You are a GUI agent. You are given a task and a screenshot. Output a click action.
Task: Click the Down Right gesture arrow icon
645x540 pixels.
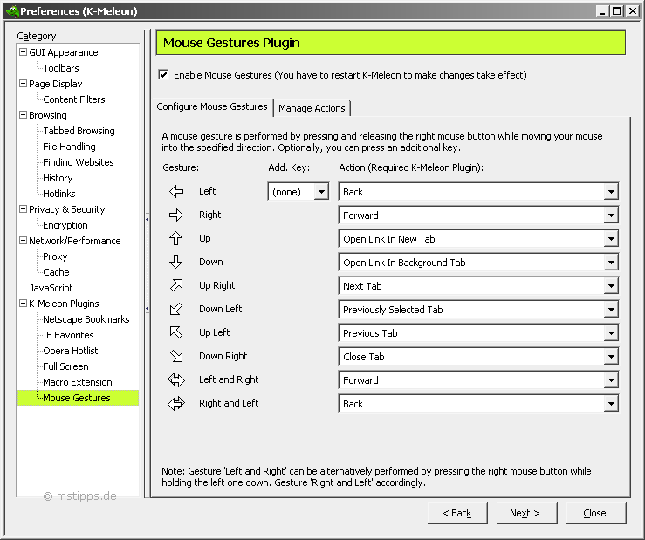176,356
